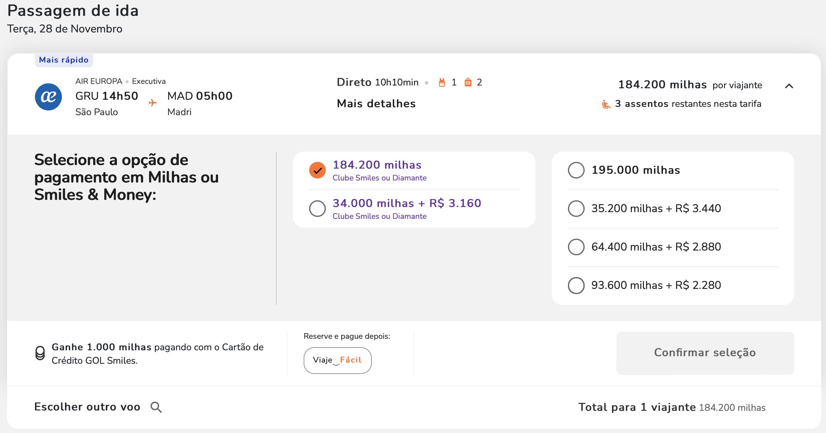Viewport: 826px width, 433px height.
Task: Click 'AIR EUROPA' airline name
Action: [99, 81]
